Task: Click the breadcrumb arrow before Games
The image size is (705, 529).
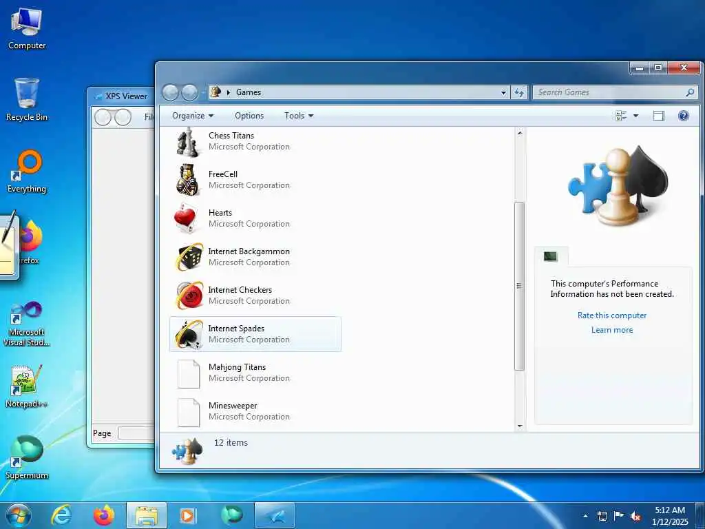Action: point(229,92)
